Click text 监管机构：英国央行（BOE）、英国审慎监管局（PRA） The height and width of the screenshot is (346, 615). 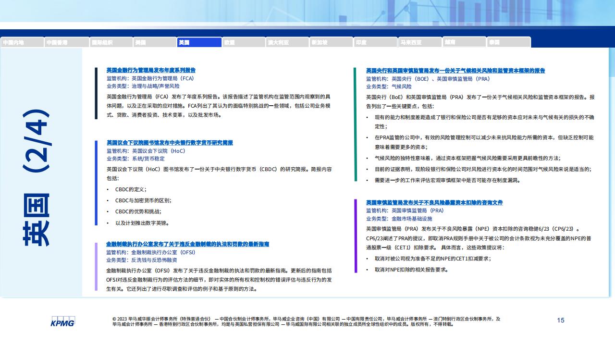pos(428,79)
